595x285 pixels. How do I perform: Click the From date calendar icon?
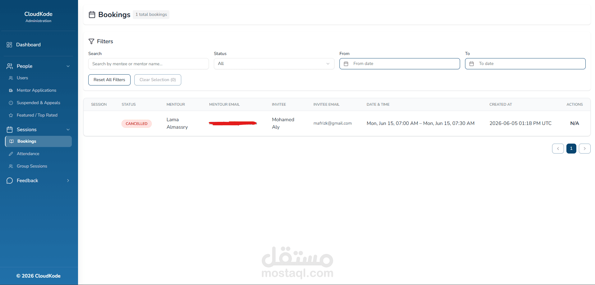tap(346, 64)
